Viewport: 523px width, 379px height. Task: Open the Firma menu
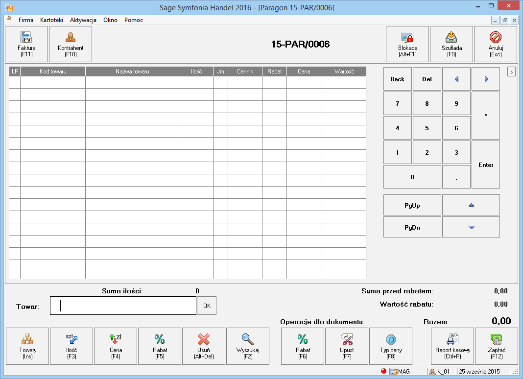[25, 20]
